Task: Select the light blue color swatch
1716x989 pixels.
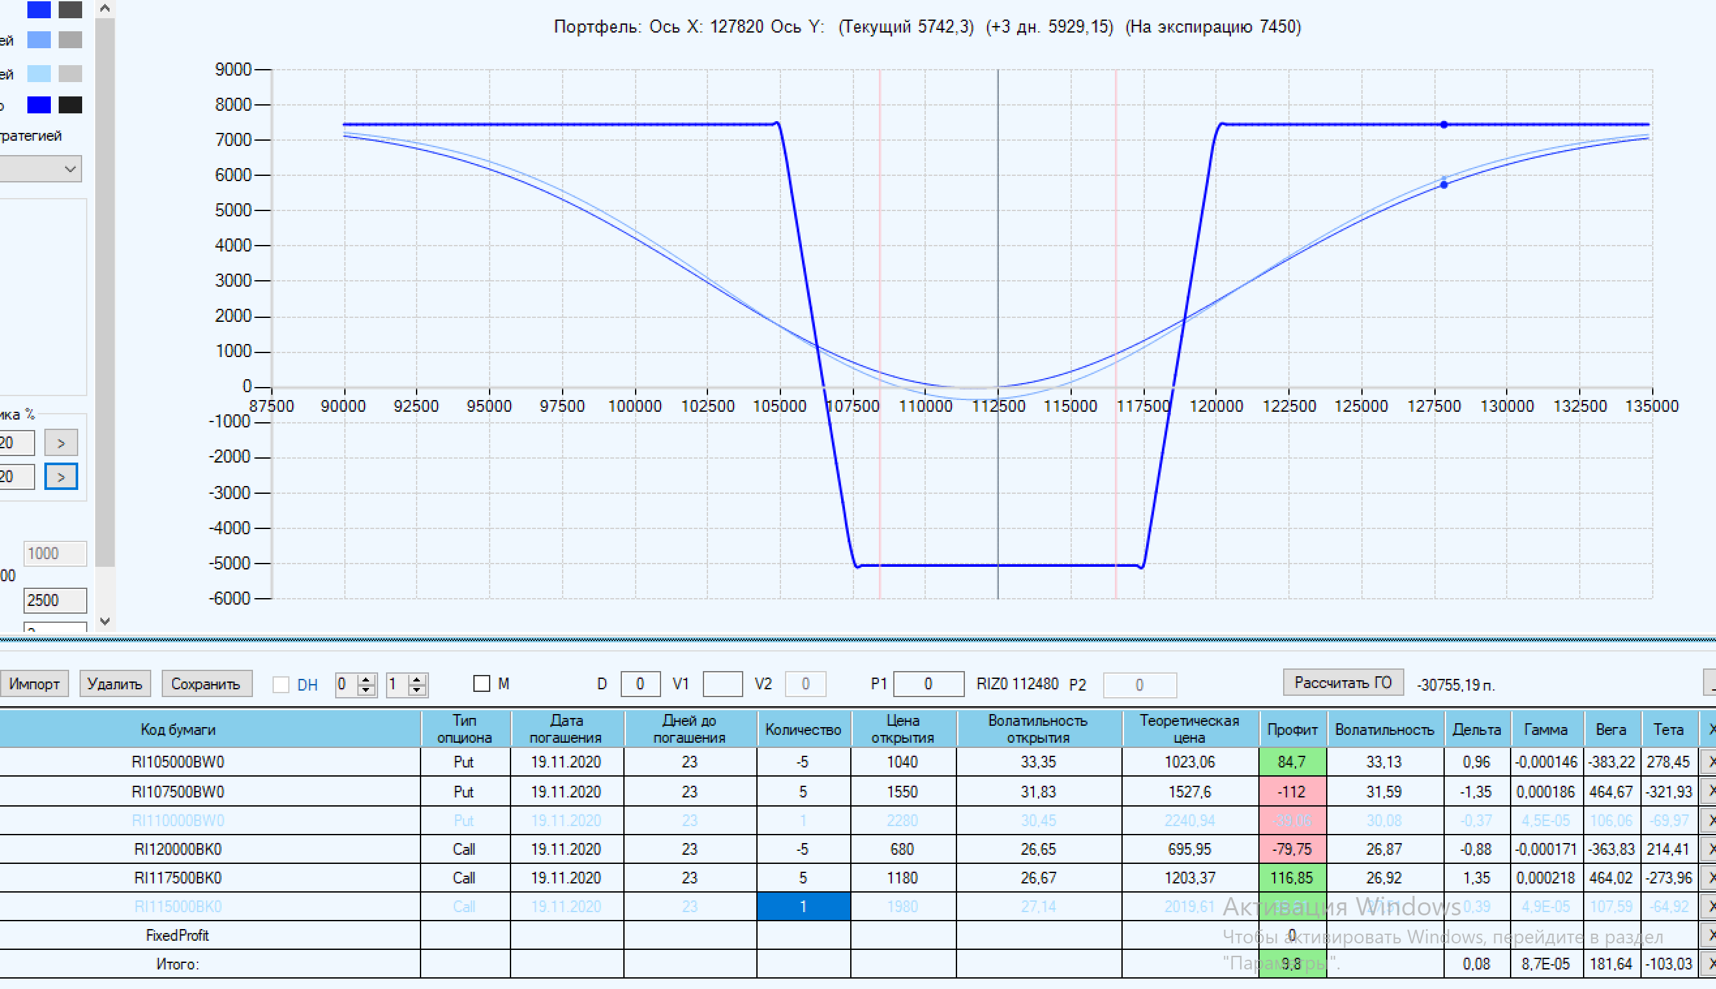Action: pyautogui.click(x=38, y=73)
